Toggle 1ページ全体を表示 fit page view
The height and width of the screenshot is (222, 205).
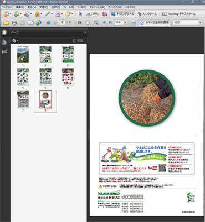154,23
